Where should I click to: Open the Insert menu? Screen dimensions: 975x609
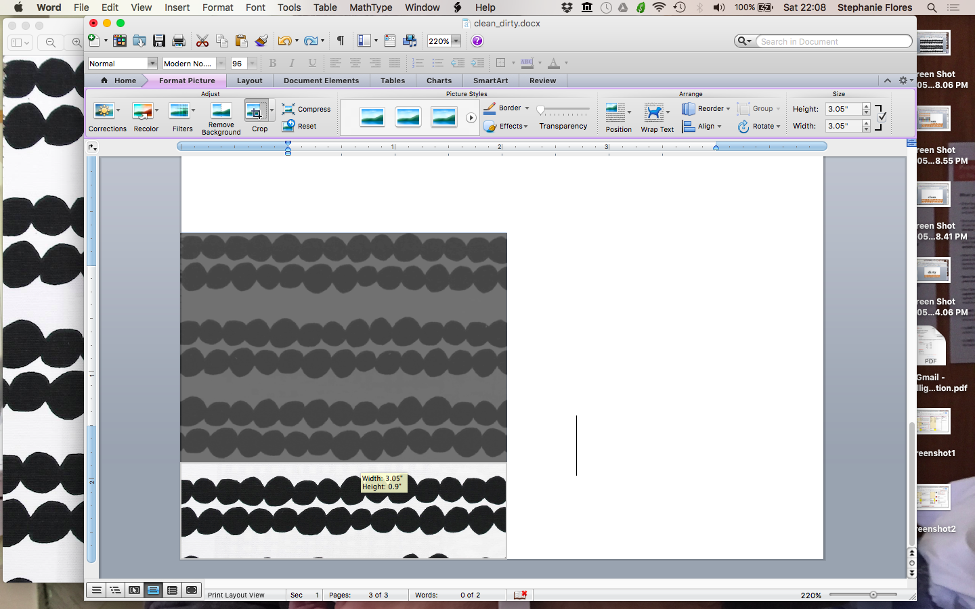tap(177, 7)
